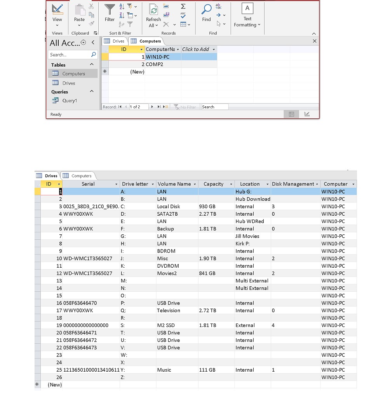Click the navigation pane Search box
Image resolution: width=369 pixels, height=398 pixels.
coord(69,55)
